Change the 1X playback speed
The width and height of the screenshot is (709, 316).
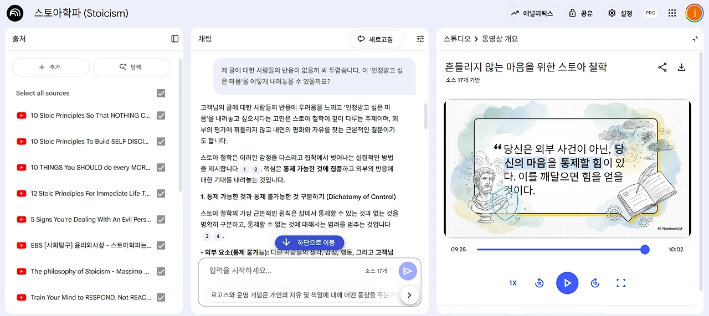tap(513, 283)
